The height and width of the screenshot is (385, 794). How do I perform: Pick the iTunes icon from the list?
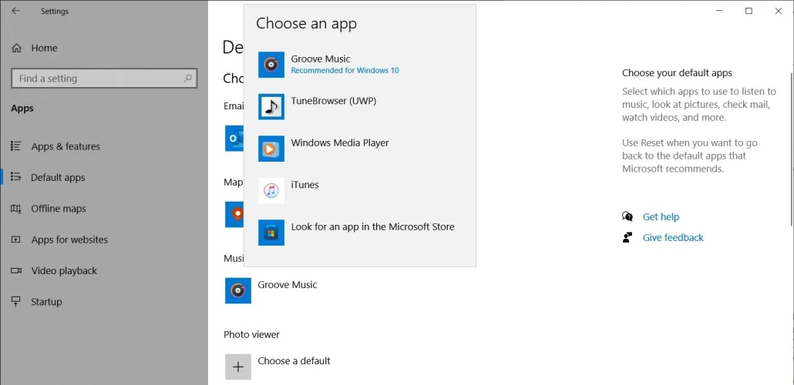tap(271, 191)
